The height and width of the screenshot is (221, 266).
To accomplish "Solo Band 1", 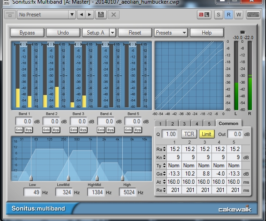I will coord(19,130).
